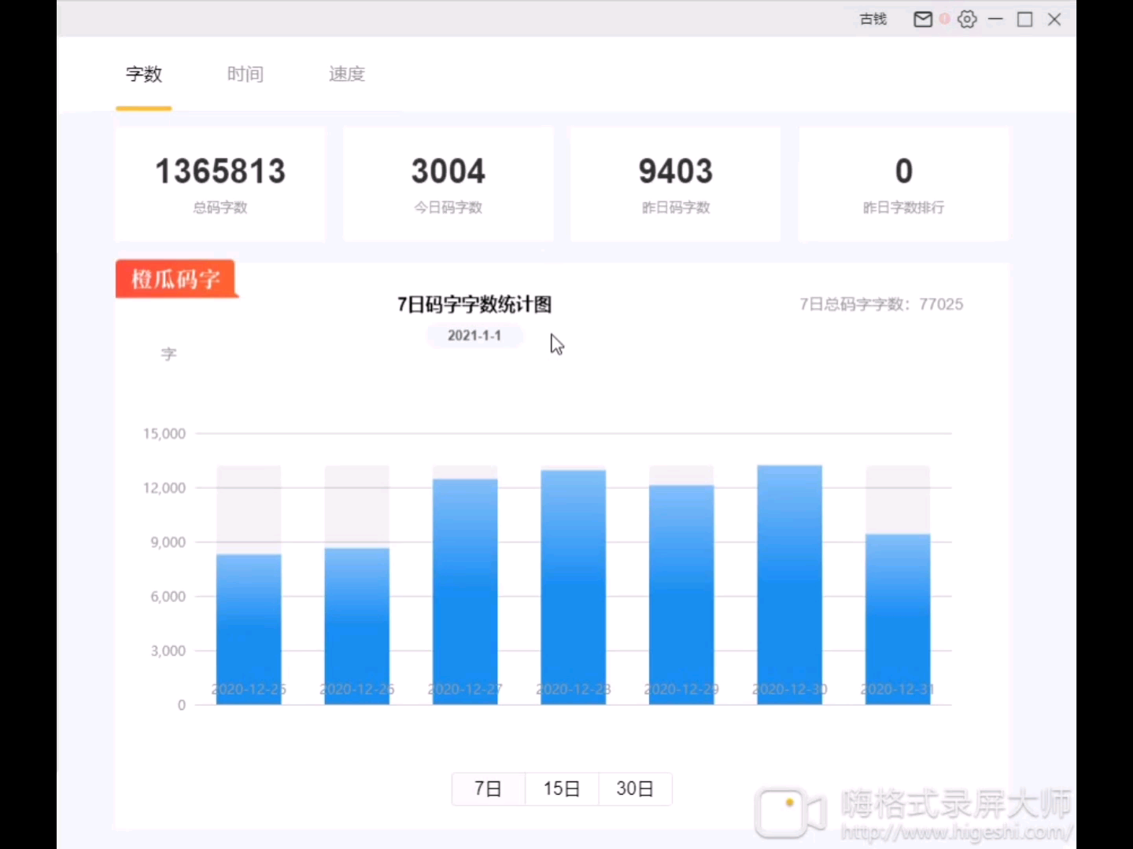Select the 7日 range button
This screenshot has height=849, width=1133.
[x=488, y=788]
